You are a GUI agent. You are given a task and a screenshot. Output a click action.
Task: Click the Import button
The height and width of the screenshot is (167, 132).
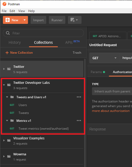click(x=38, y=20)
